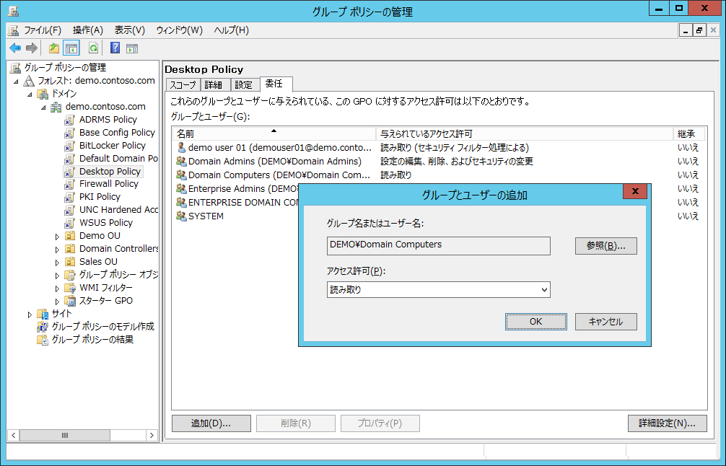This screenshot has width=726, height=466.
Task: Open Help with the question mark icon
Action: click(x=115, y=48)
